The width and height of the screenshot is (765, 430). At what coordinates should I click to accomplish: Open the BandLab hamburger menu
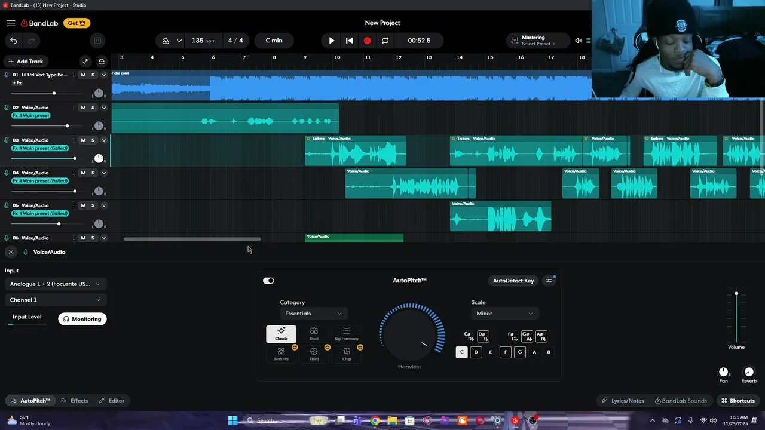coord(11,23)
